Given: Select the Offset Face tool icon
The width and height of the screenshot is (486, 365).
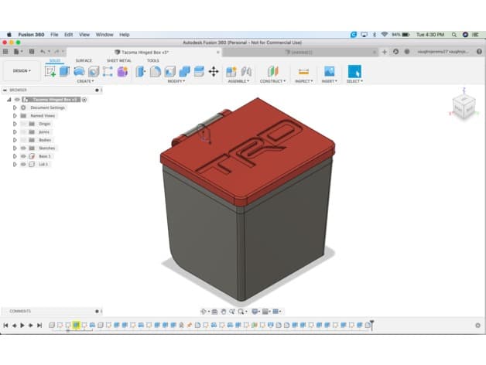Looking at the screenshot, I should 199,72.
